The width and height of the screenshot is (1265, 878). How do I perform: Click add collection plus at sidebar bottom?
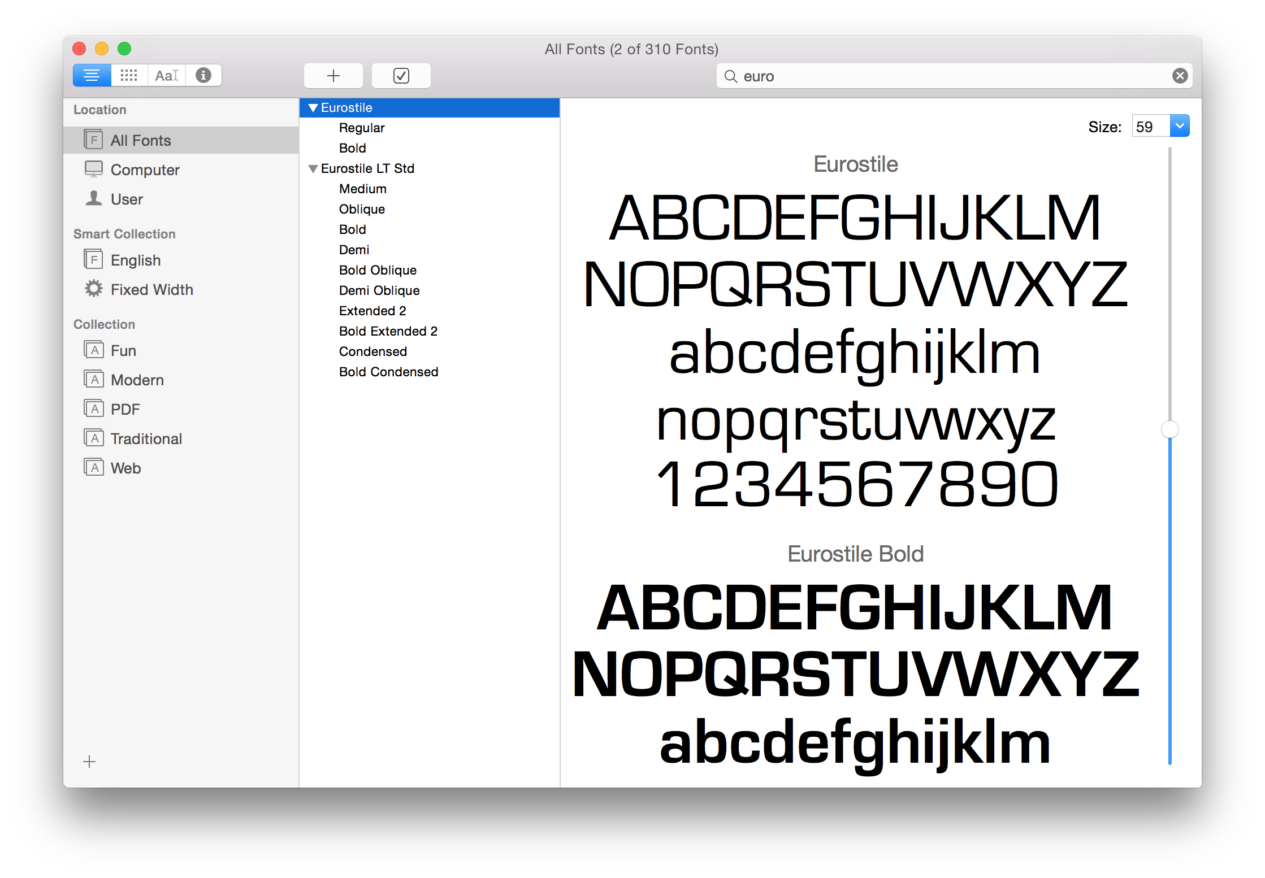click(89, 762)
